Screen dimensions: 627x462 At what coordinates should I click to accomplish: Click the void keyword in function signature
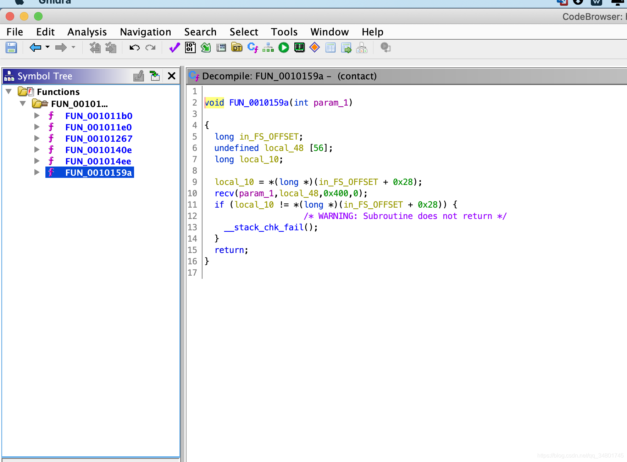214,103
